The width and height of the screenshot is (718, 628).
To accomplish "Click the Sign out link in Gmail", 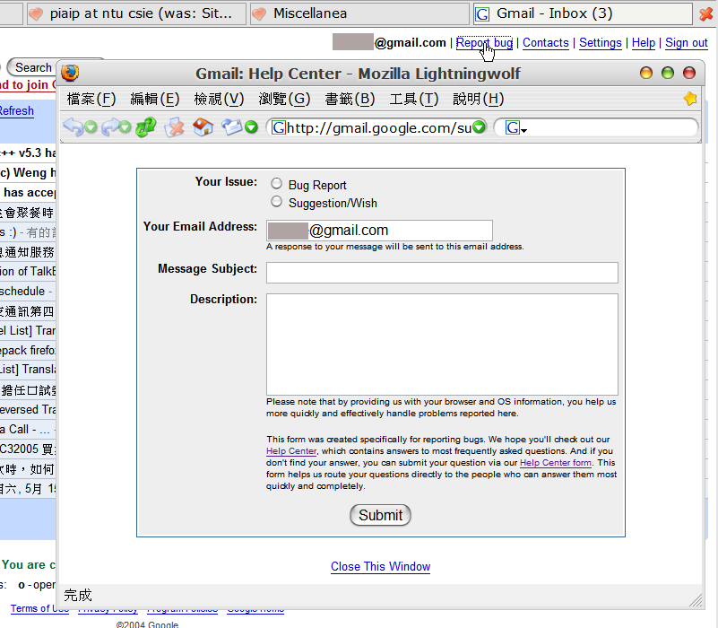I will point(687,43).
